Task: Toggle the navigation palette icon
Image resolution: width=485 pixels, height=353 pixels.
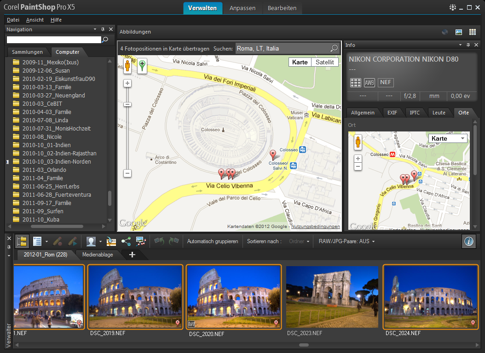Action: point(21,241)
